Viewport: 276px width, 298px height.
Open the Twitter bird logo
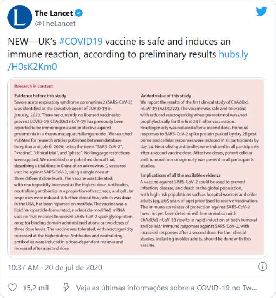[261, 11]
